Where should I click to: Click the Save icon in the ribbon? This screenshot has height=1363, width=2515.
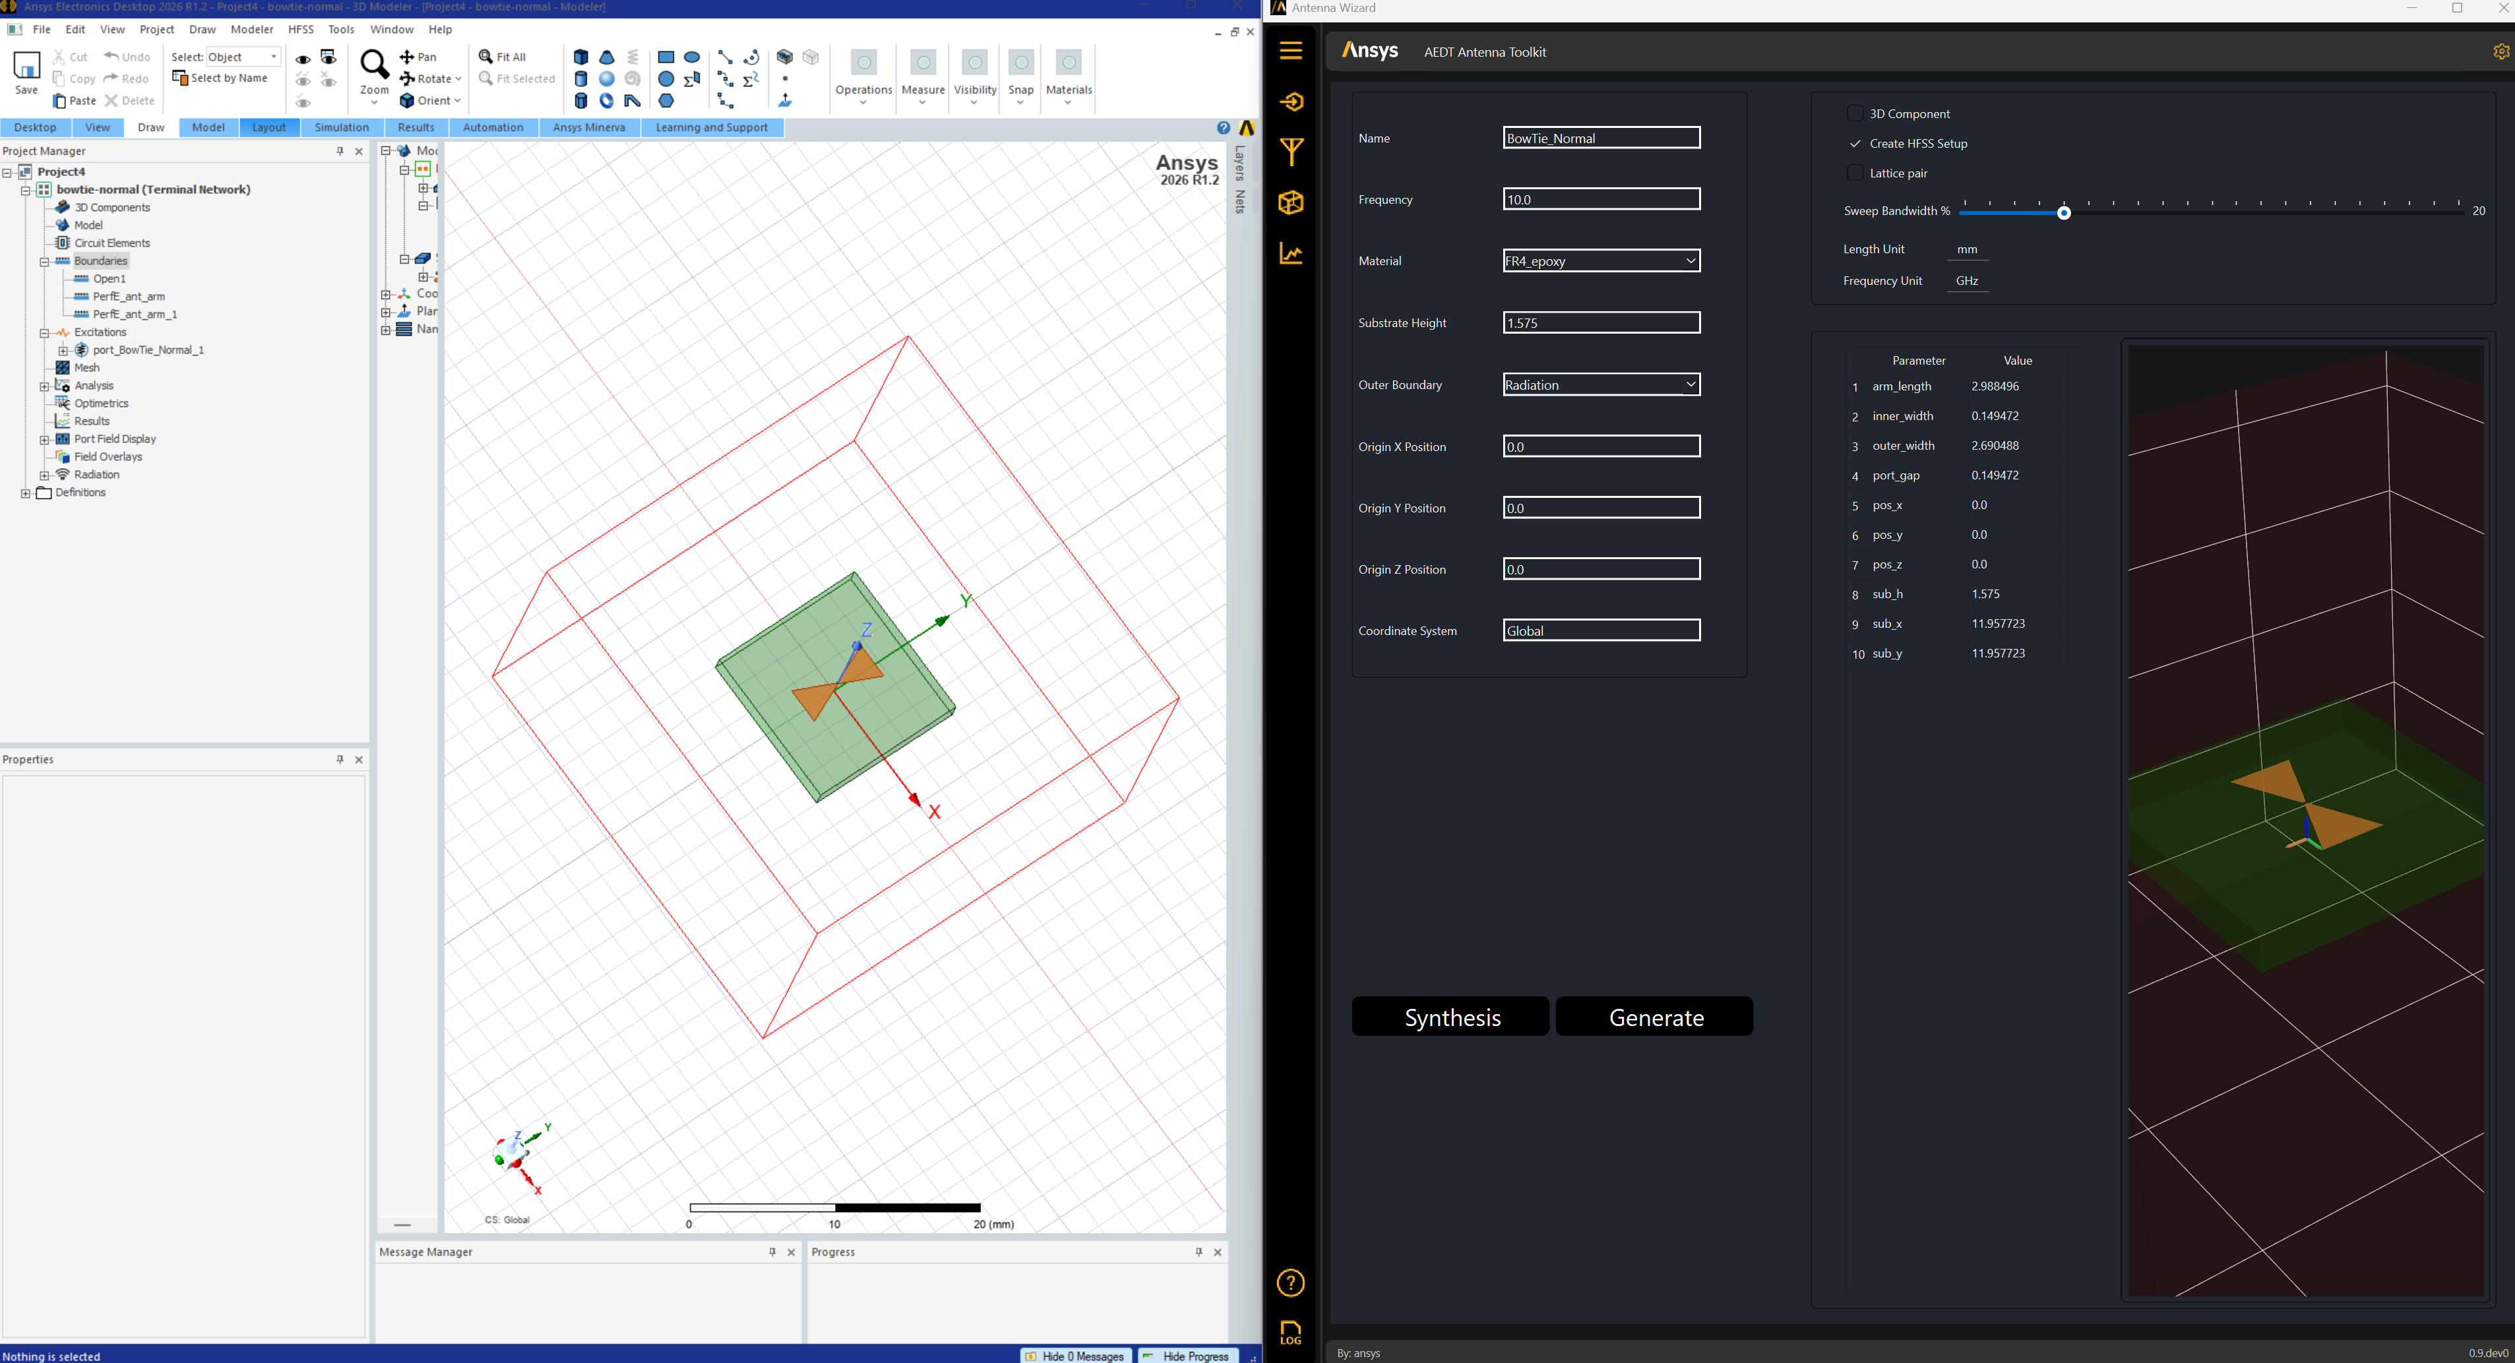26,65
